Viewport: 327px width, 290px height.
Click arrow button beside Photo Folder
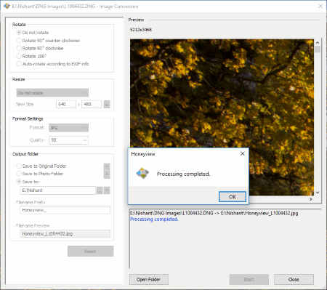(x=107, y=174)
